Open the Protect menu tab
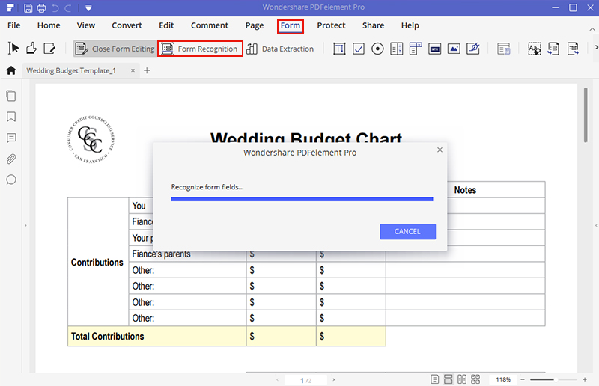Image resolution: width=599 pixels, height=386 pixels. tap(331, 25)
